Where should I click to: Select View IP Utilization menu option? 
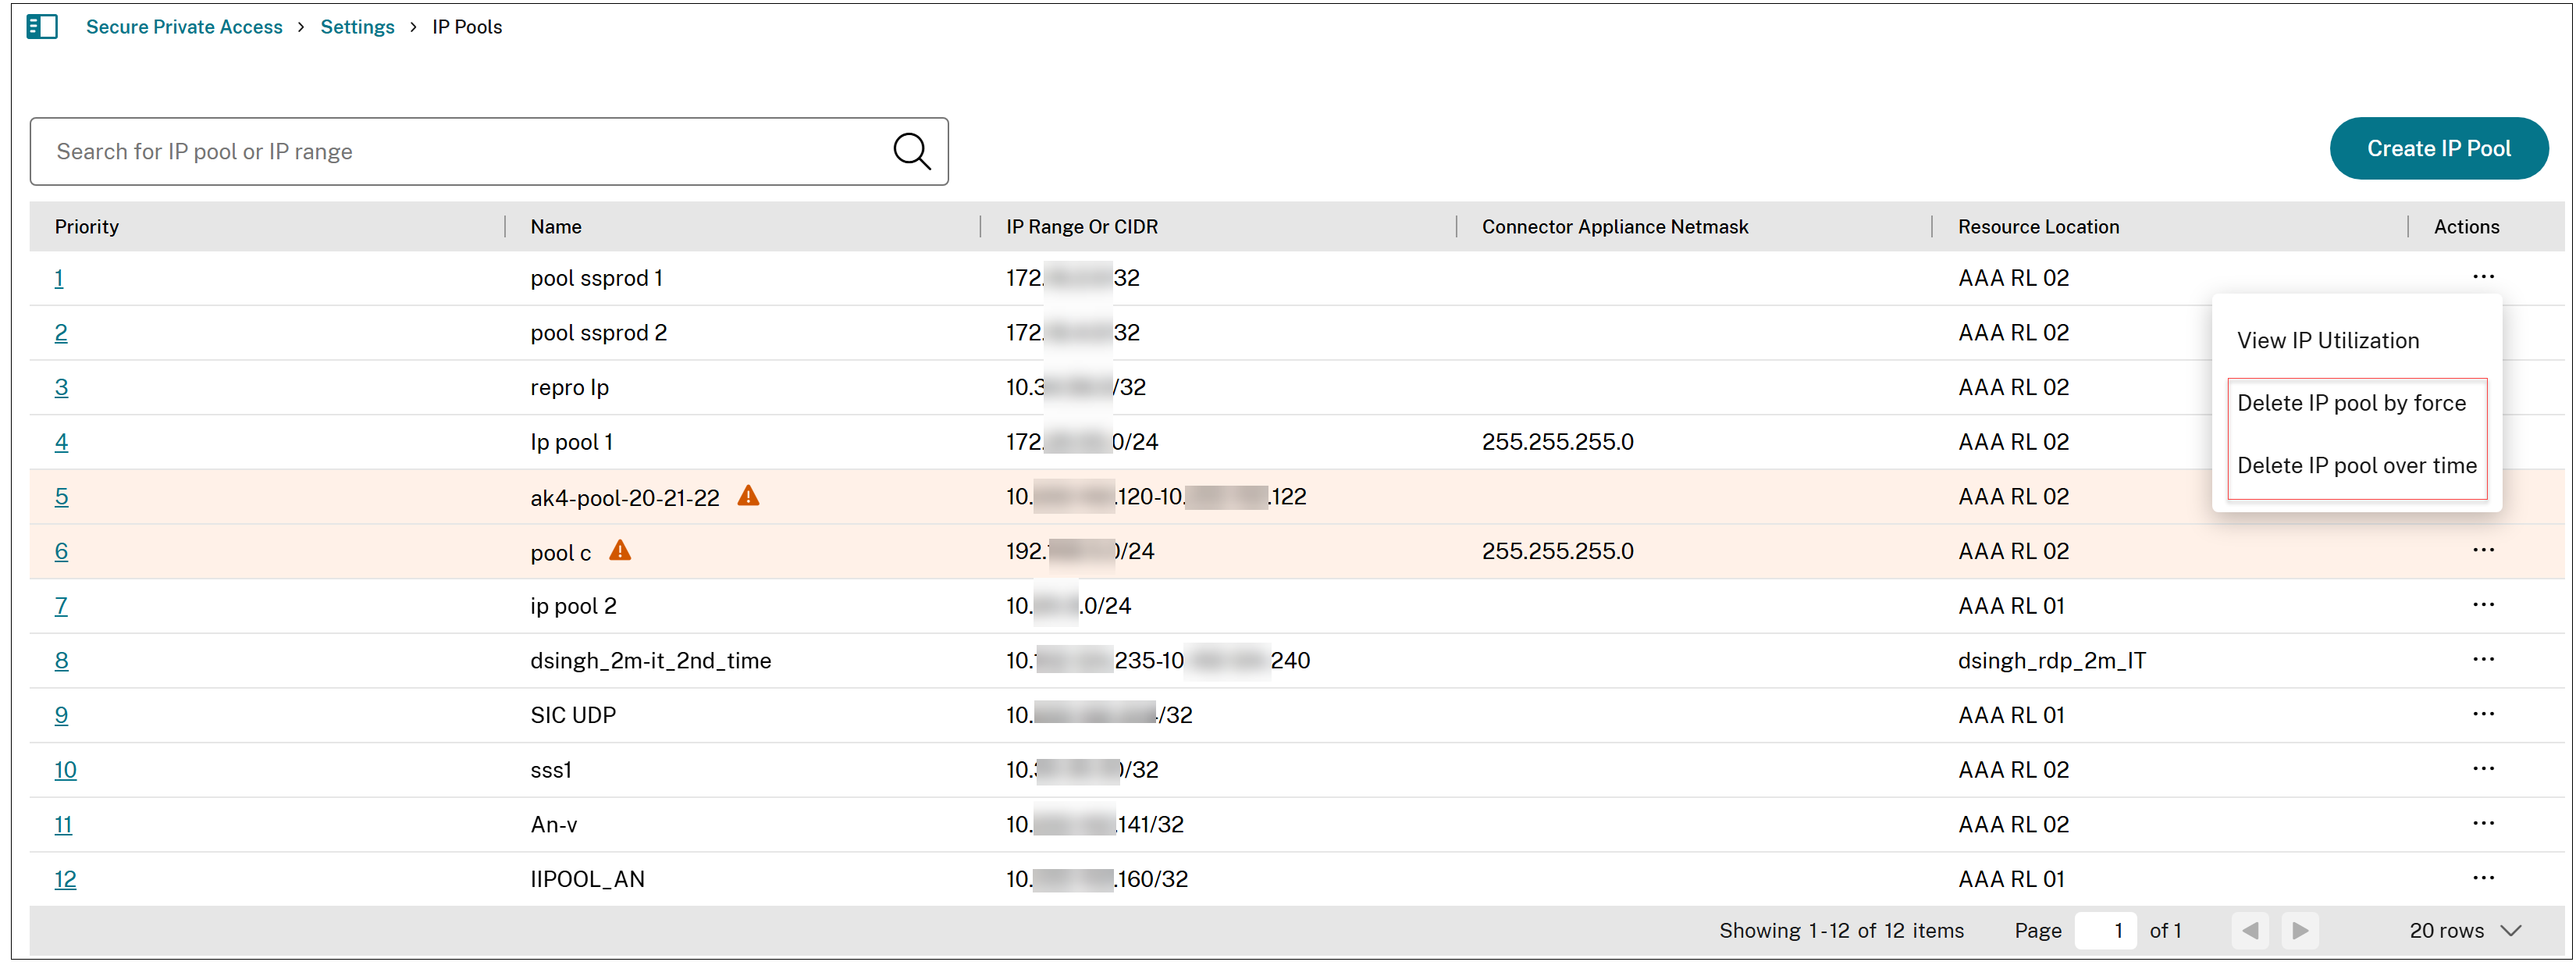point(2328,340)
